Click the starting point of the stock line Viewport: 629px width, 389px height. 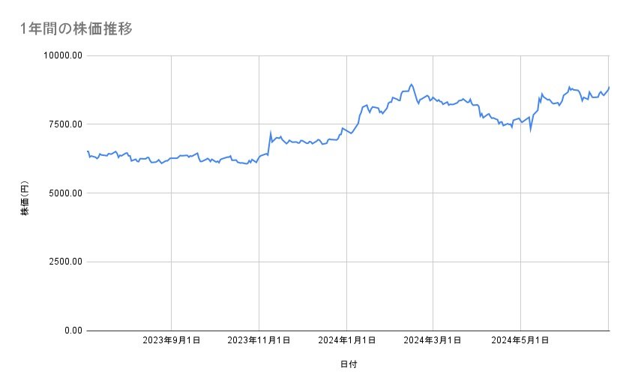88,151
